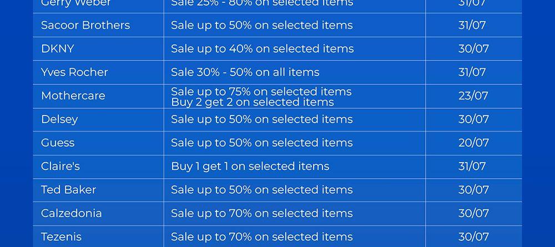Click the 23/07 end date for Mothercare
This screenshot has width=555, height=247.
click(473, 96)
